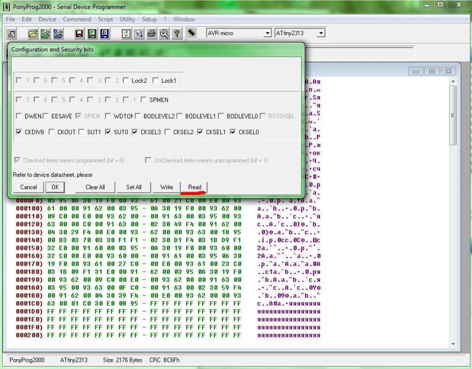Open the ? help menu
Image resolution: width=472 pixels, height=369 pixels.
pos(165,19)
